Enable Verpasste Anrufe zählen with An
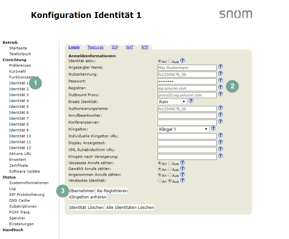This screenshot has width=289, height=239. (160, 163)
